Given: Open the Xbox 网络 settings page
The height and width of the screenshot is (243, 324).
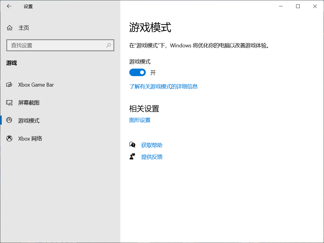Looking at the screenshot, I should coord(30,138).
